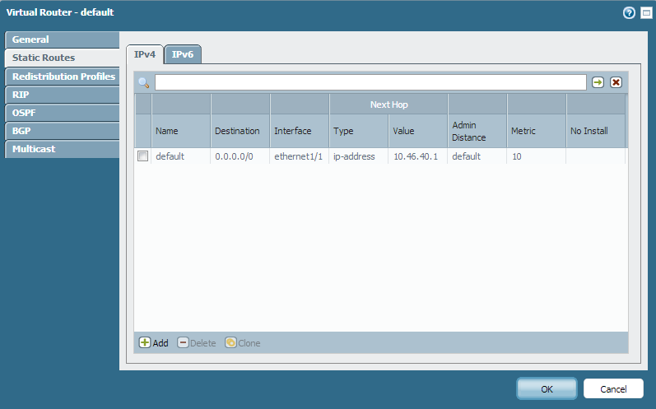The width and height of the screenshot is (656, 409).
Task: Focus the route filter search field
Action: 370,82
